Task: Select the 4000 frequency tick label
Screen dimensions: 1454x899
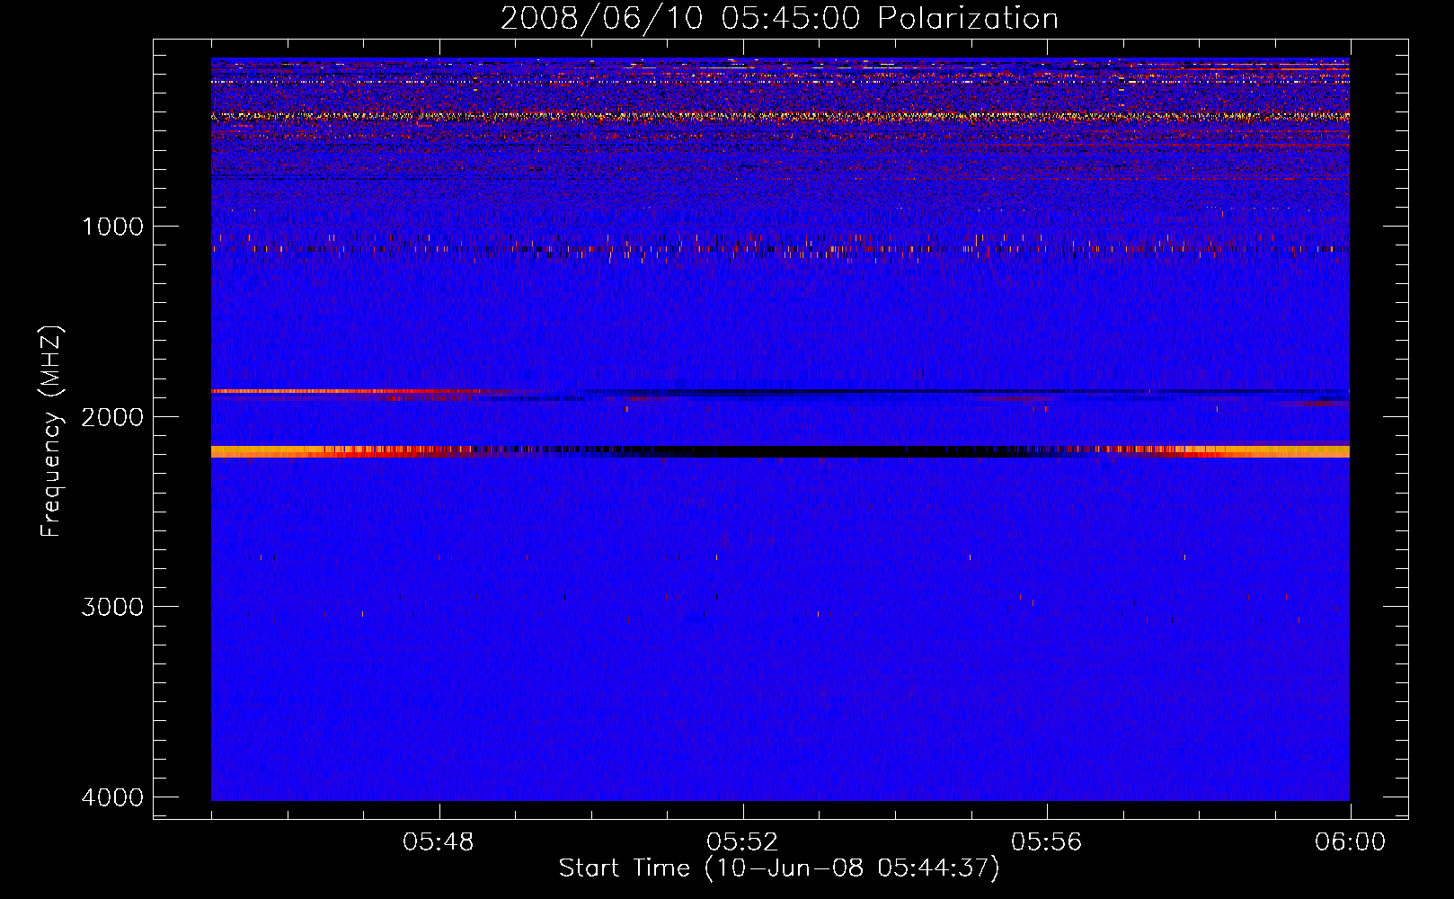Action: 112,797
